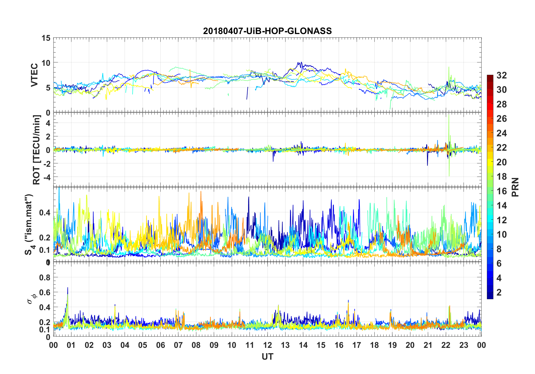
Task: Select the VTEC y-axis label
Action: tap(34, 75)
